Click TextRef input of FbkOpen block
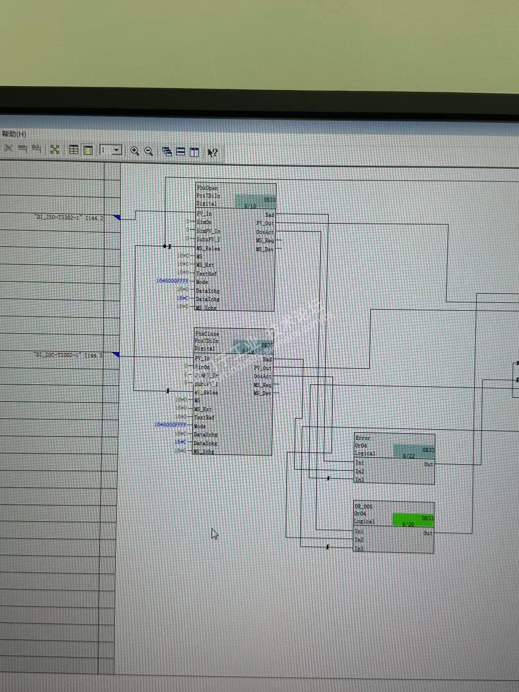The width and height of the screenshot is (519, 692). [x=206, y=274]
